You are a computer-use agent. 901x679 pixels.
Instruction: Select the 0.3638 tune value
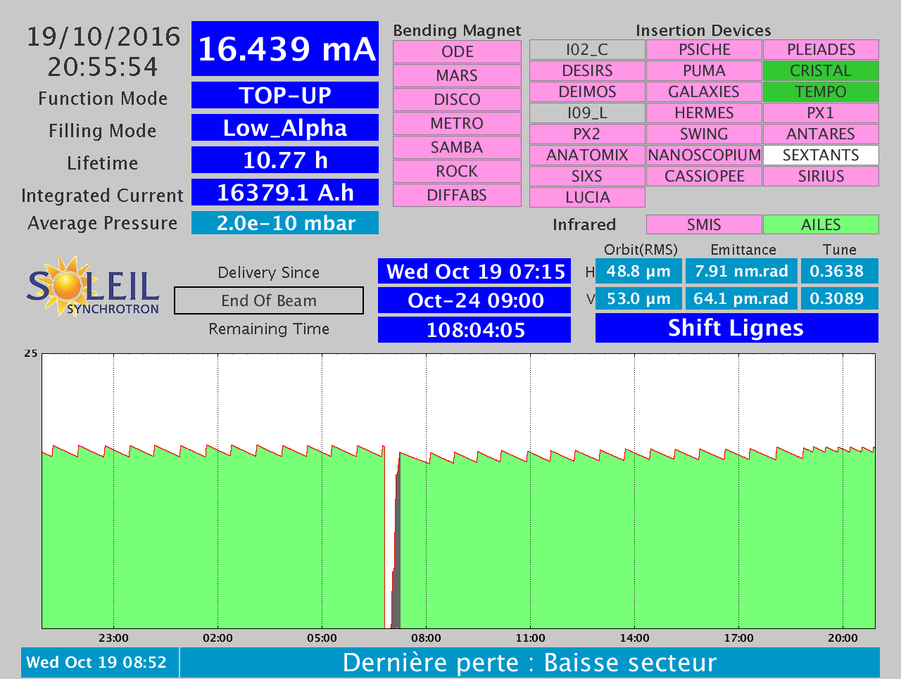pyautogui.click(x=840, y=271)
